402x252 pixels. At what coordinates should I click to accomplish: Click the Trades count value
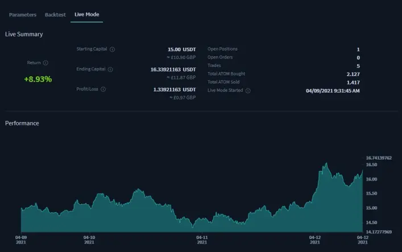click(358, 66)
